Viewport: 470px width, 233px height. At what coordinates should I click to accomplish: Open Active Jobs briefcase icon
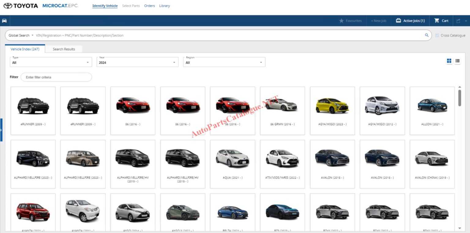[x=398, y=20]
